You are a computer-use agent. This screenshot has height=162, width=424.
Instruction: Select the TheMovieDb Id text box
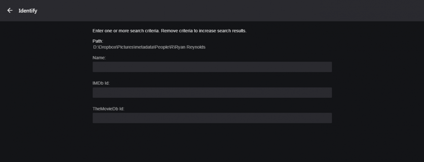pyautogui.click(x=212, y=118)
